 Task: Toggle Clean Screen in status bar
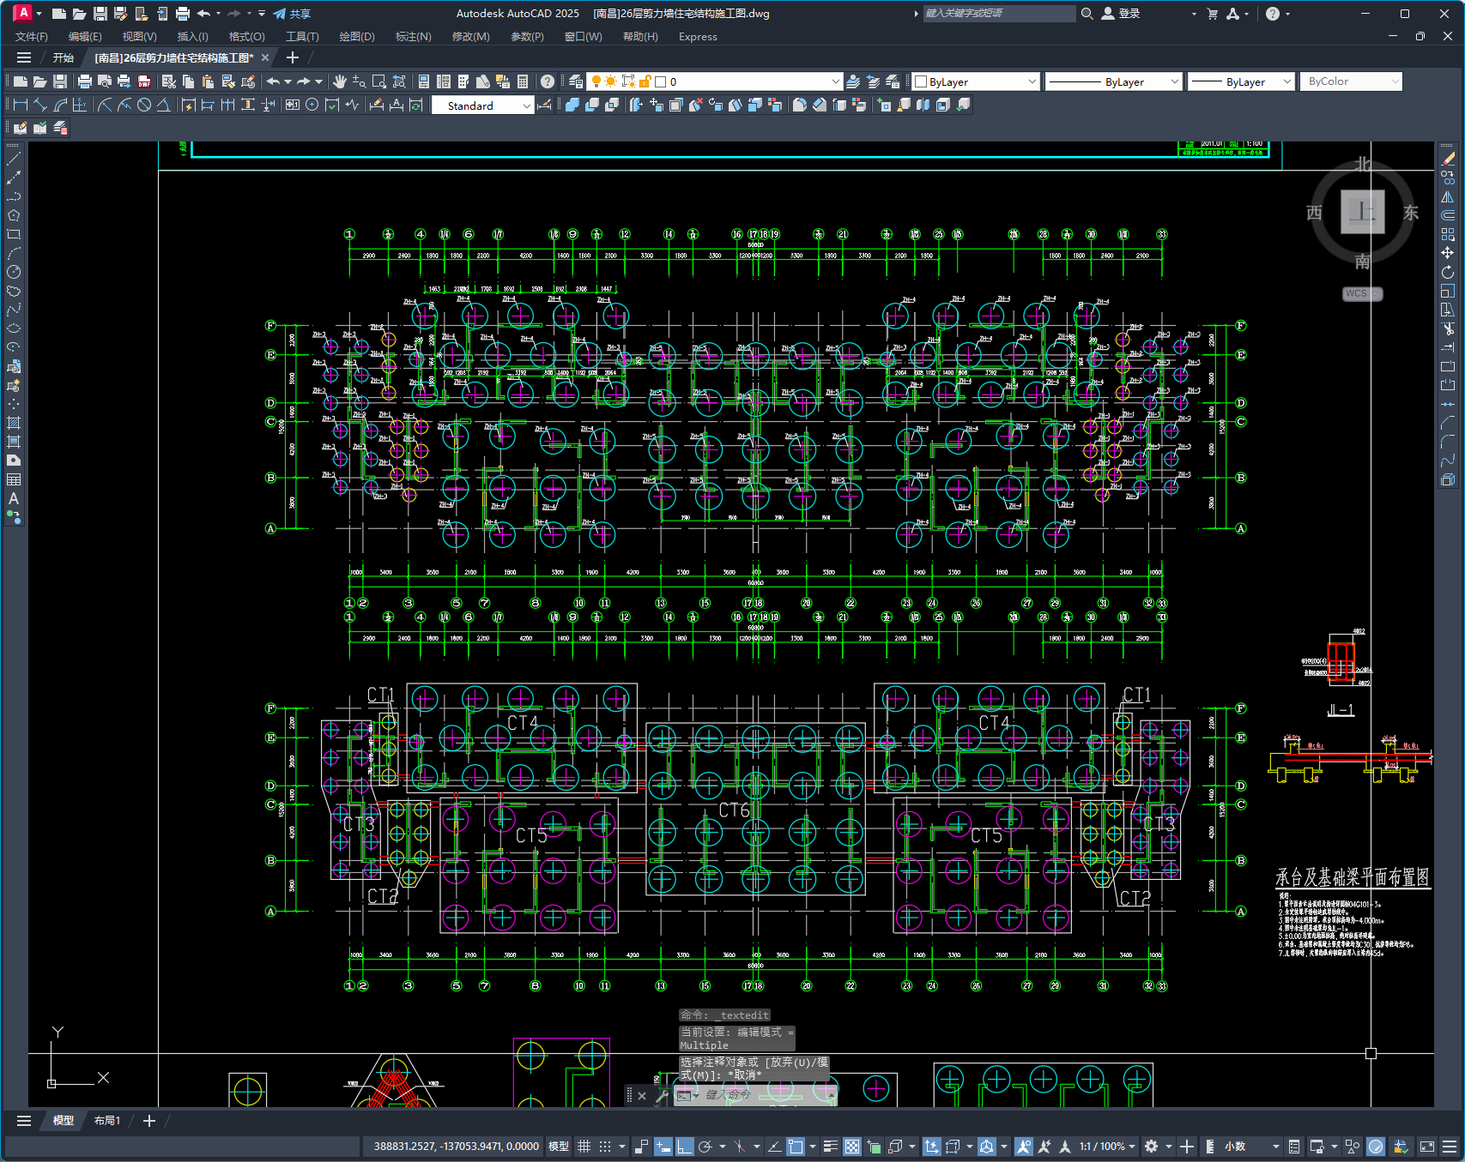pyautogui.click(x=1427, y=1147)
